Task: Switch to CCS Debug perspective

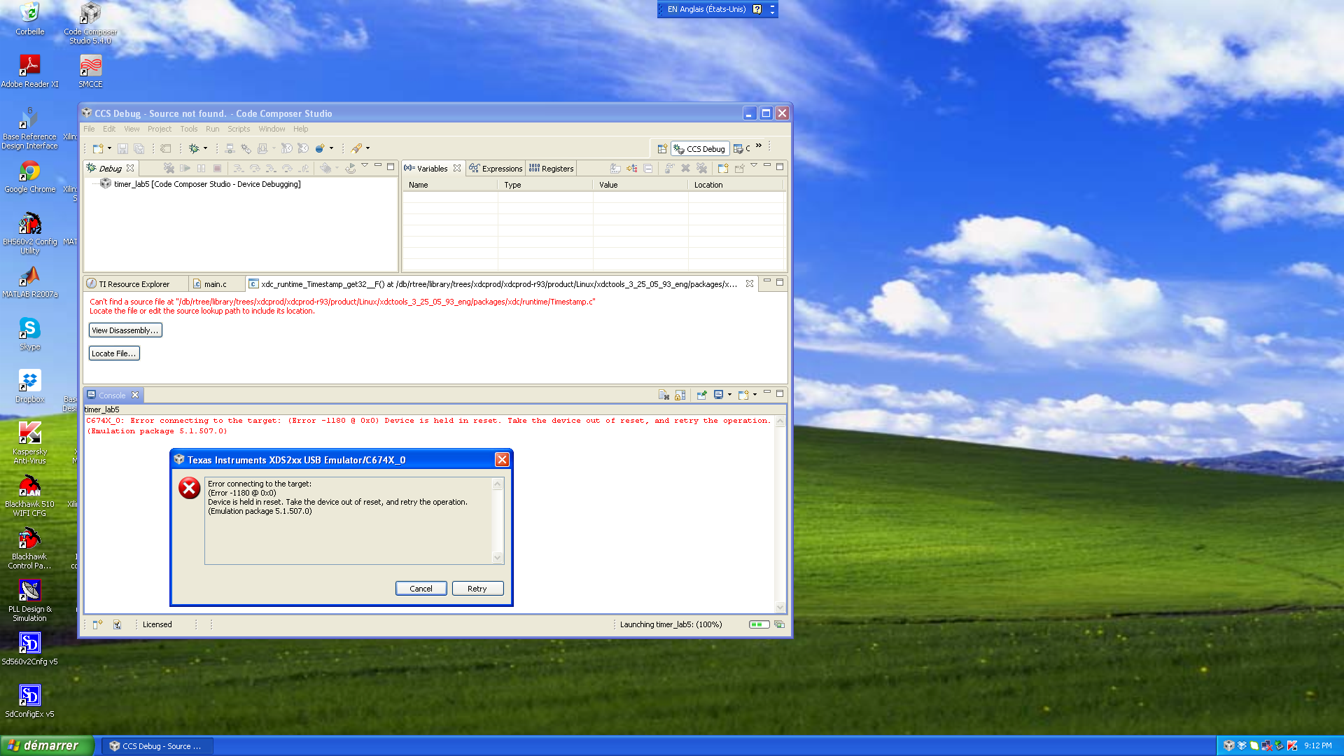Action: pyautogui.click(x=700, y=148)
